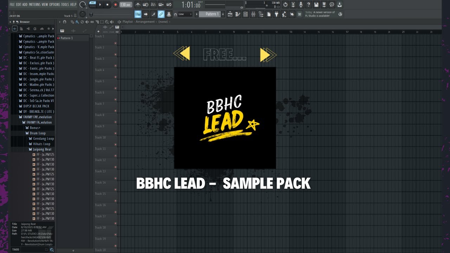Screen dimensions: 450x253
Task: Open the Mixer icon
Action: 253,14
